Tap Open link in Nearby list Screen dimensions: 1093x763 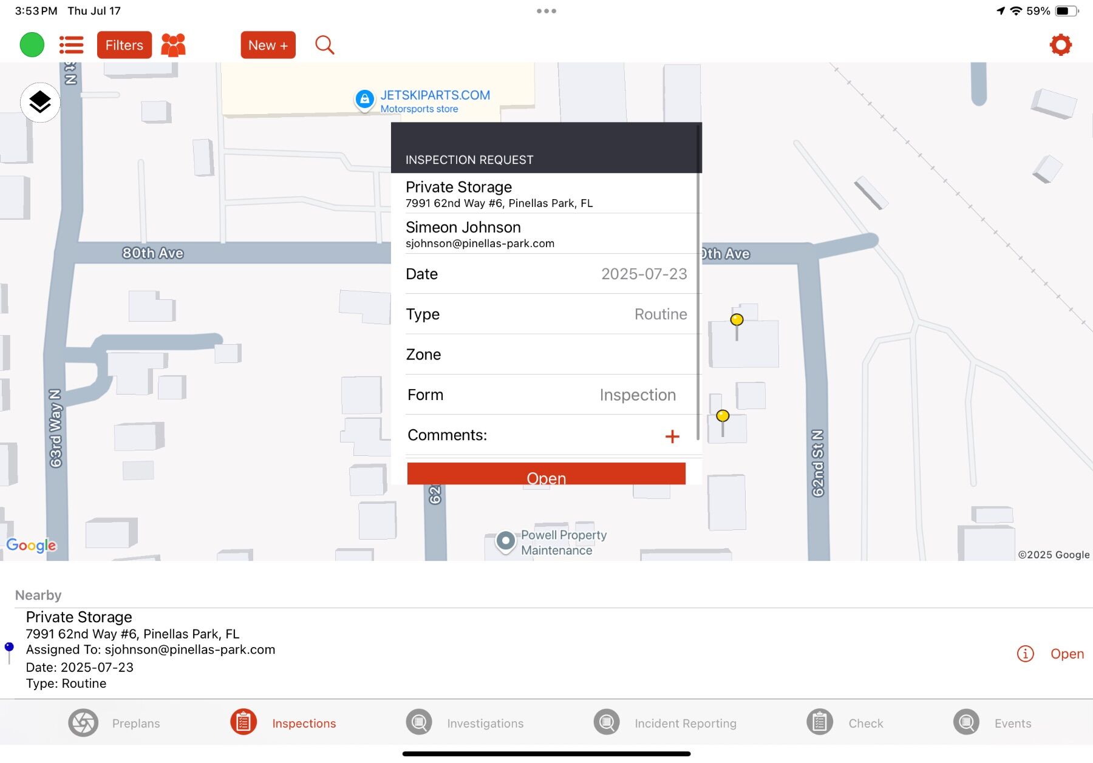1067,654
